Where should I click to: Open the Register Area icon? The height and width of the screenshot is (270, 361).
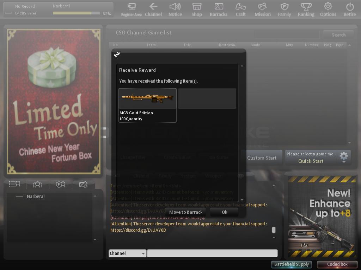tap(131, 9)
